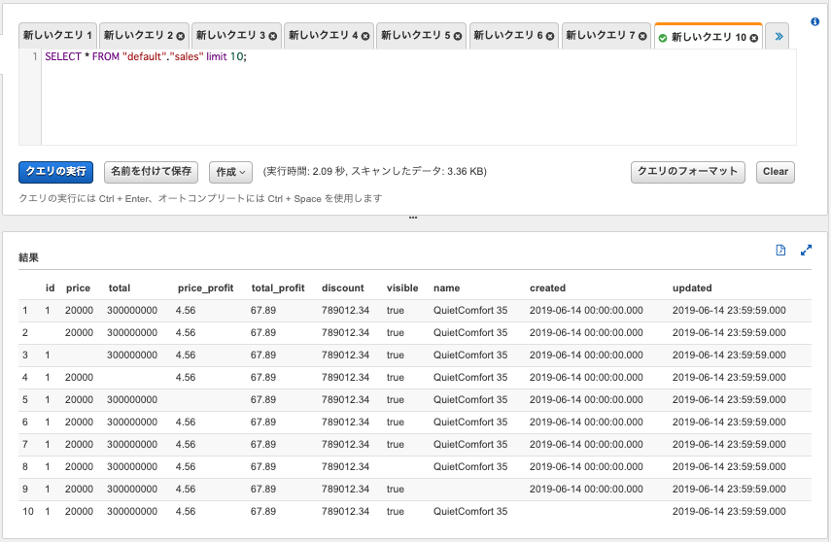Close the 新しいクエリ 10 tab

coord(754,38)
